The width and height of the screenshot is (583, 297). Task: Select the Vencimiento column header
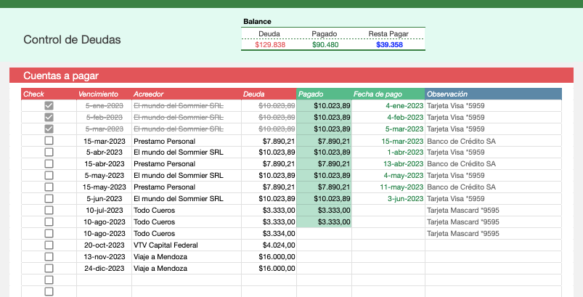pos(97,94)
